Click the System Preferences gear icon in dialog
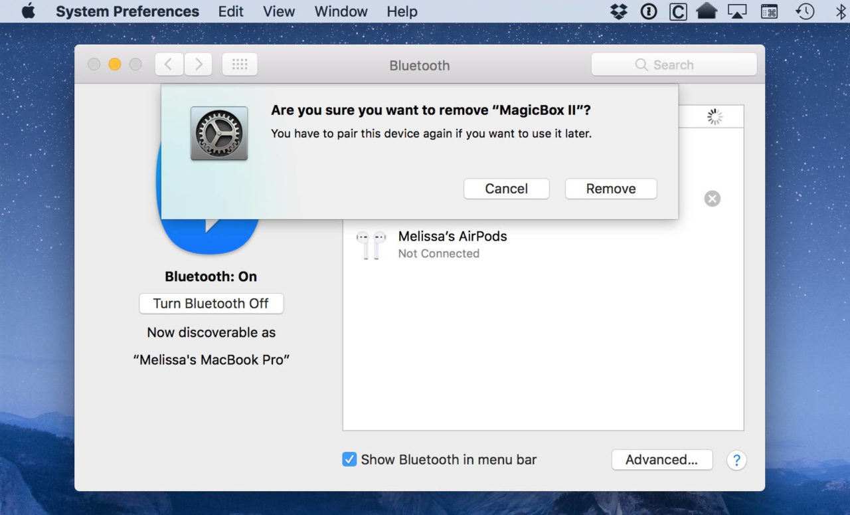The image size is (850, 515). pyautogui.click(x=219, y=134)
